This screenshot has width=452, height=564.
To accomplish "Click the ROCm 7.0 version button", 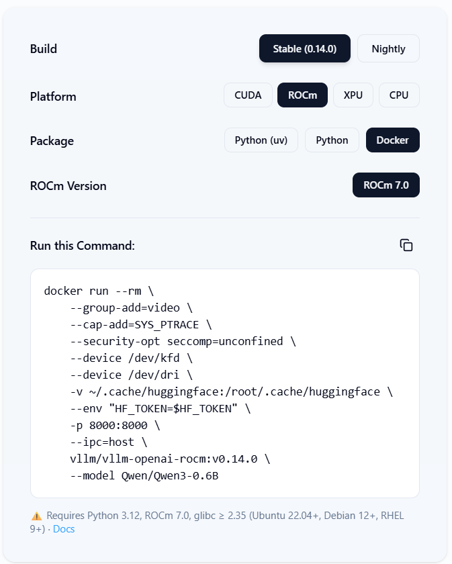I will point(386,185).
